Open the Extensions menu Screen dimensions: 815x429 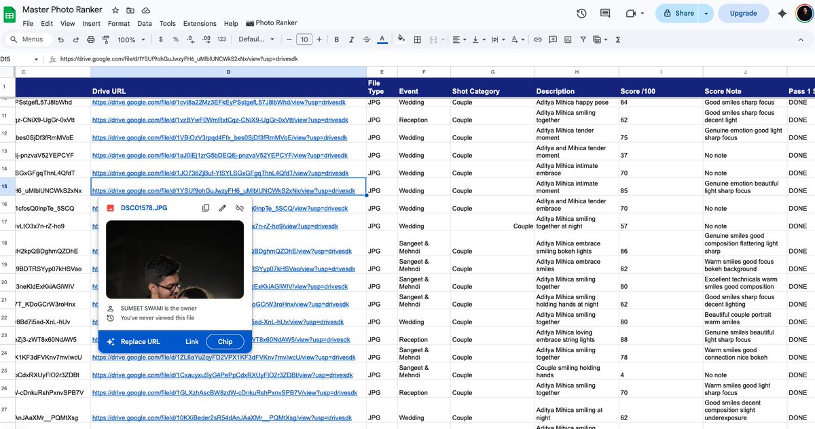(x=200, y=23)
